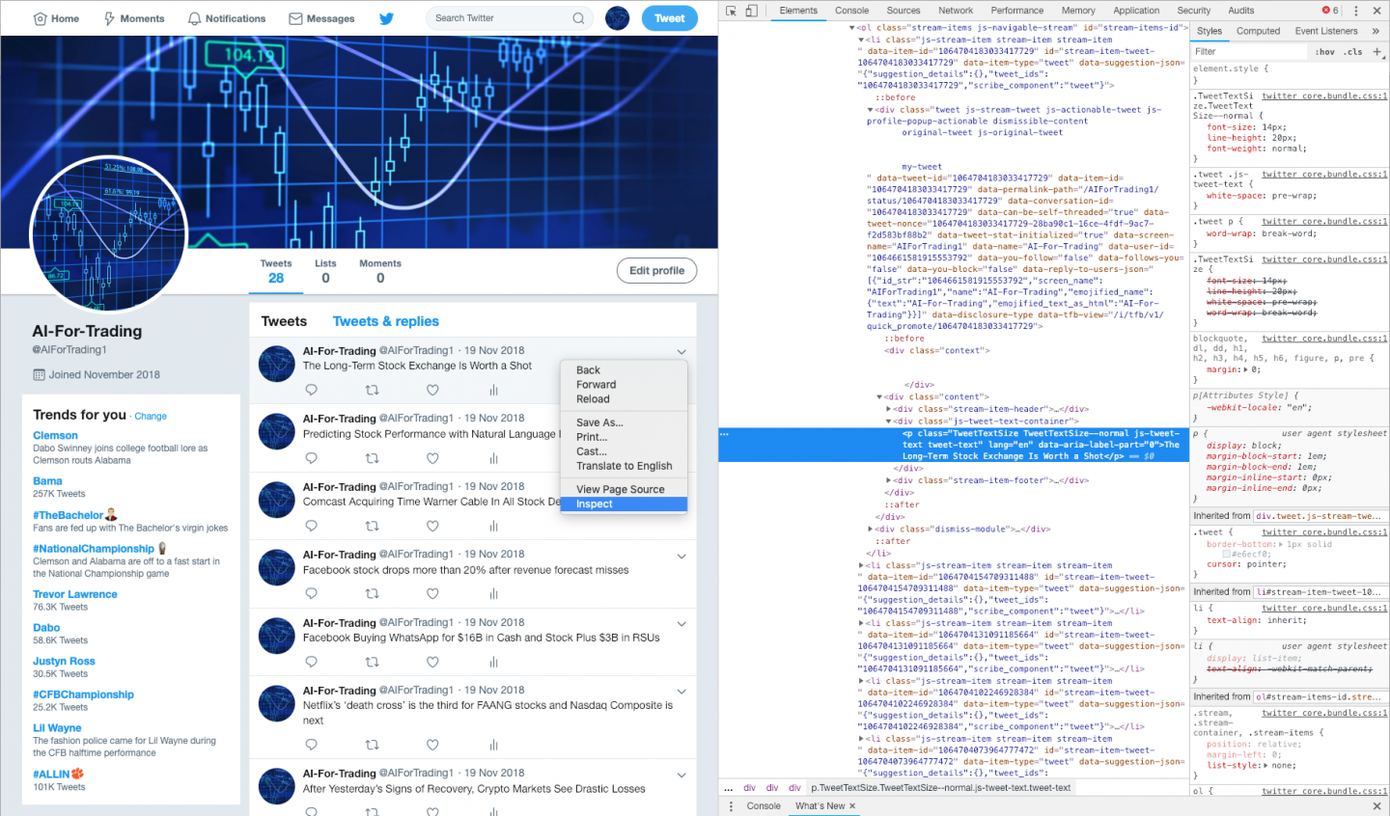Expand the stream-item-footer div node
1390x816 pixels.
click(889, 480)
